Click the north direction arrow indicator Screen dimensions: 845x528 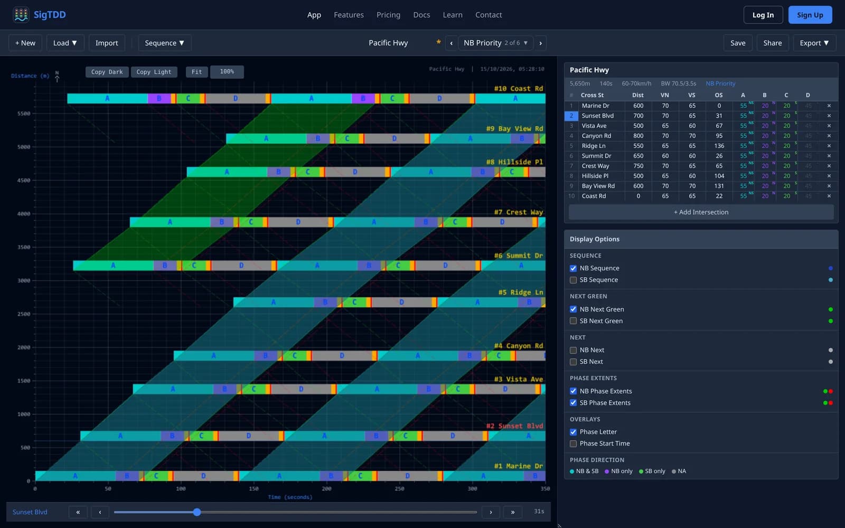coord(57,76)
